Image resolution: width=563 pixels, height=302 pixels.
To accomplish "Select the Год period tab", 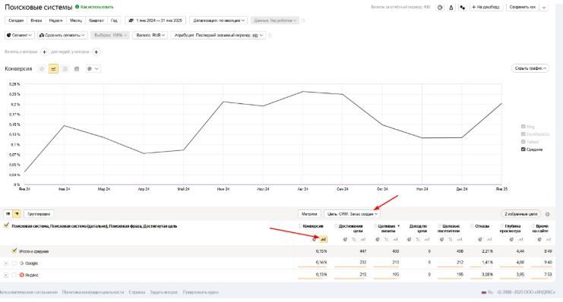I will click(114, 20).
